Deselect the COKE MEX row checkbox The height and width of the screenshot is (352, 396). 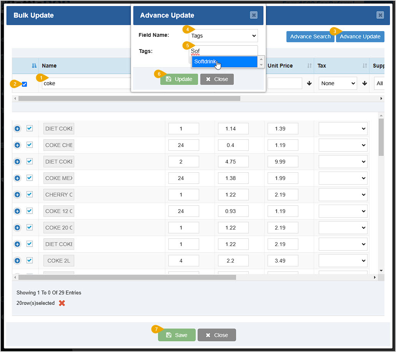tap(30, 178)
